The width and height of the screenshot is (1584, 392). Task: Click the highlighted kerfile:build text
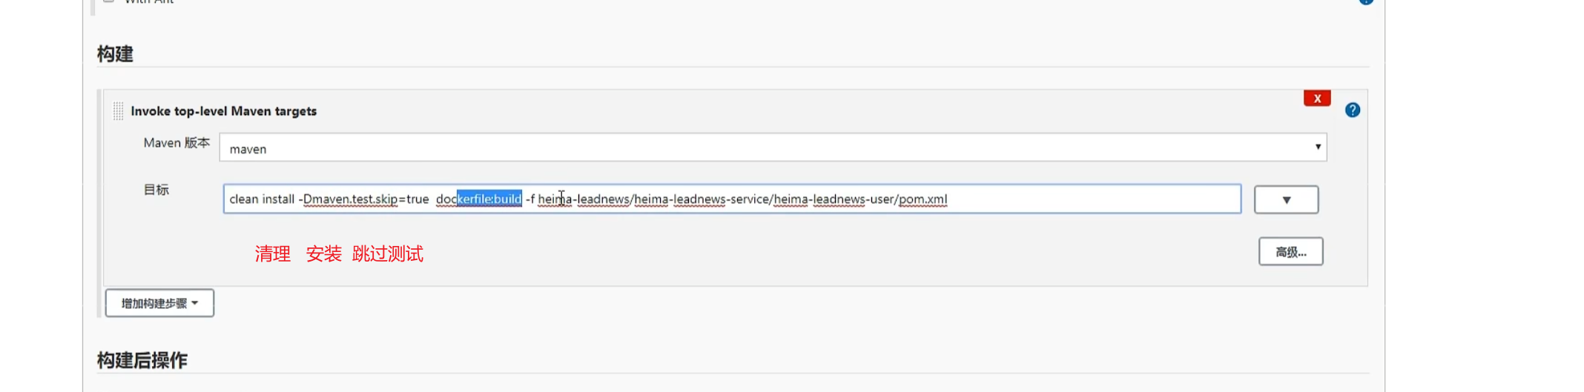click(x=489, y=199)
